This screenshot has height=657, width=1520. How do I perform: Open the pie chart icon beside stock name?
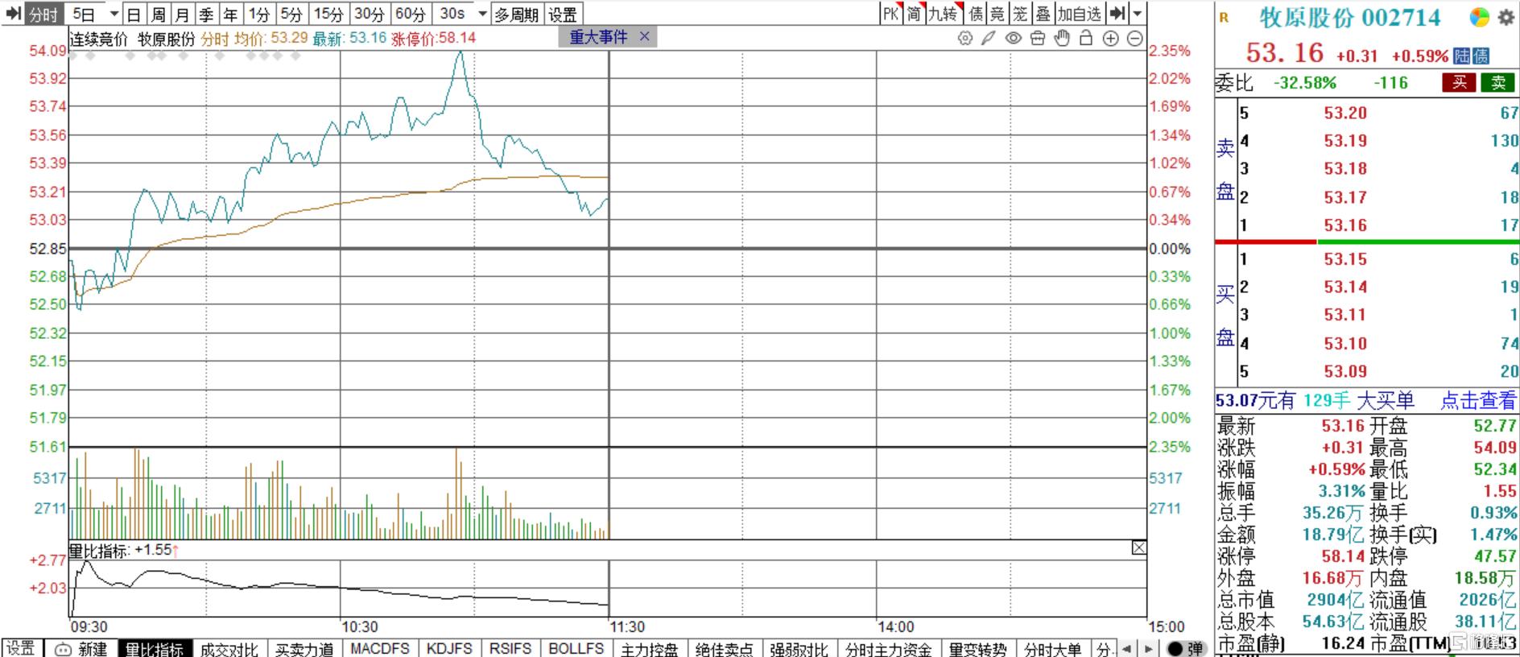[x=1479, y=17]
